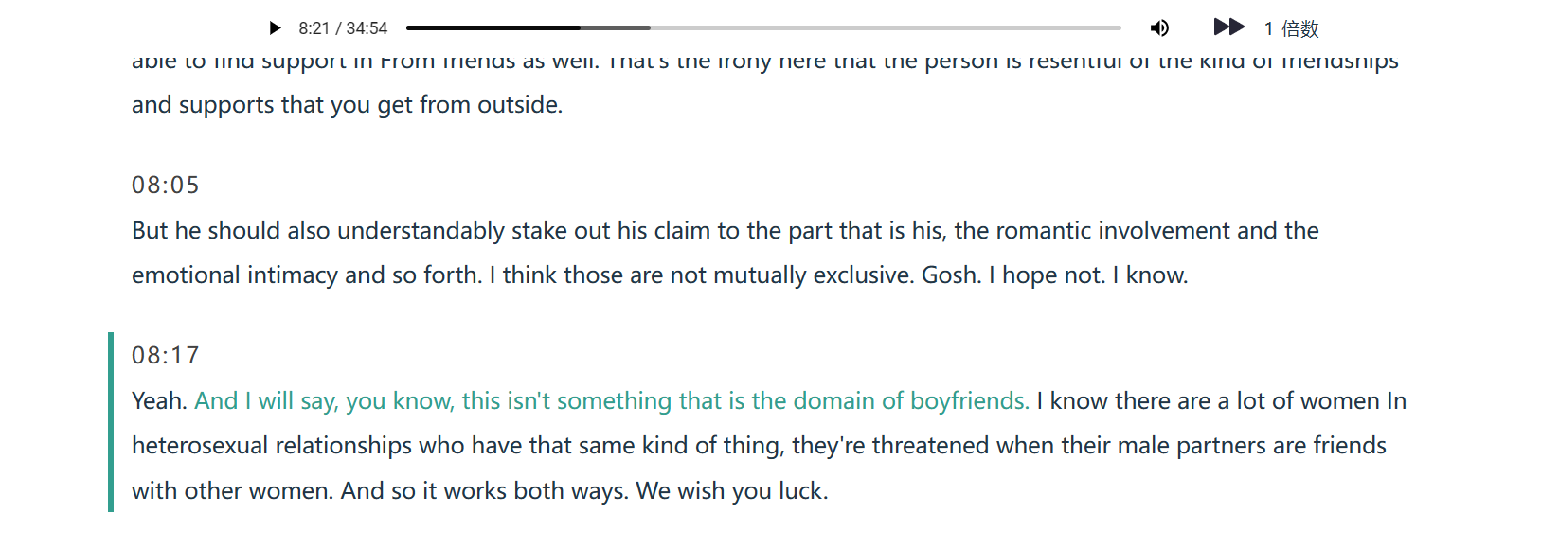Click the 8:21 / 34:54 time display

[343, 28]
